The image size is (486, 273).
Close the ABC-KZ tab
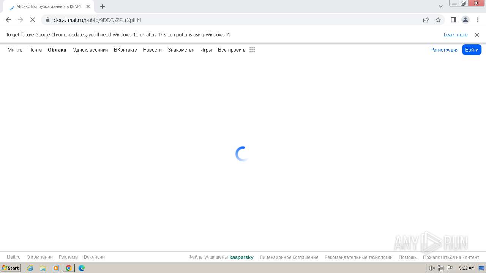pyautogui.click(x=88, y=6)
